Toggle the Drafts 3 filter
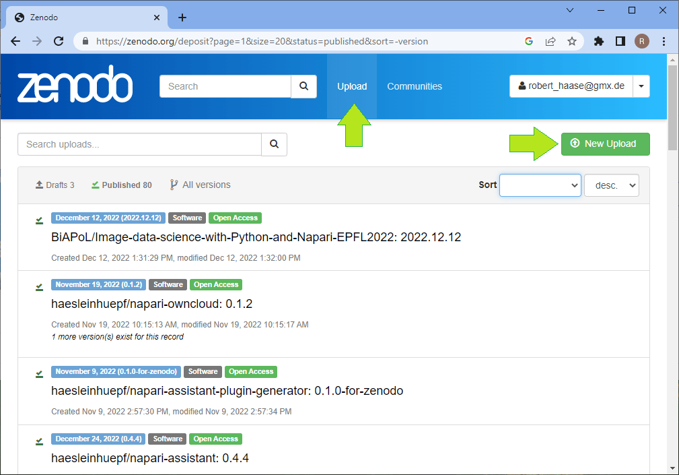The image size is (679, 475). tap(55, 185)
